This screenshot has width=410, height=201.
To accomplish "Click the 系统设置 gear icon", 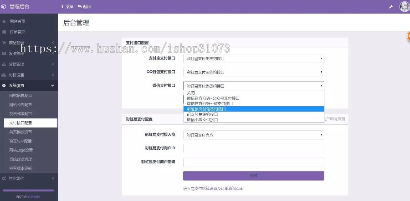I will pos(4,85).
